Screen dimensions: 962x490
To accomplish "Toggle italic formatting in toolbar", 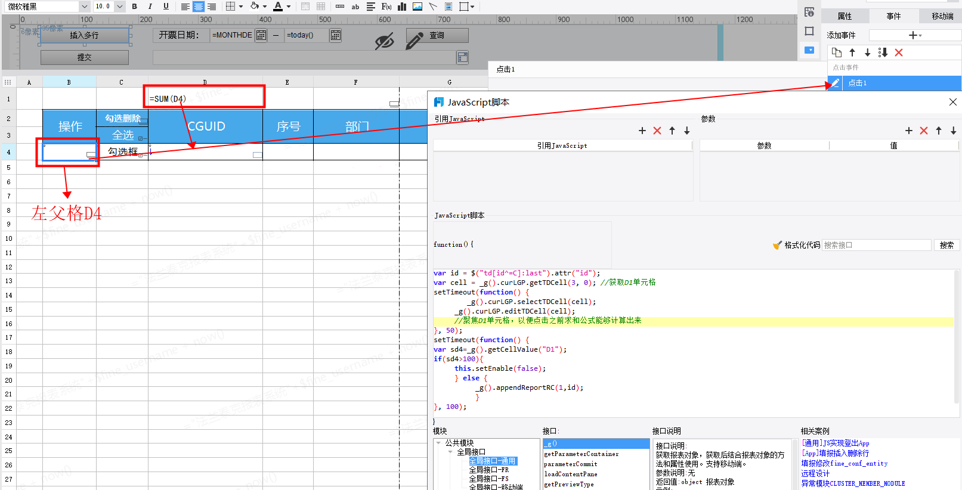I will click(150, 7).
